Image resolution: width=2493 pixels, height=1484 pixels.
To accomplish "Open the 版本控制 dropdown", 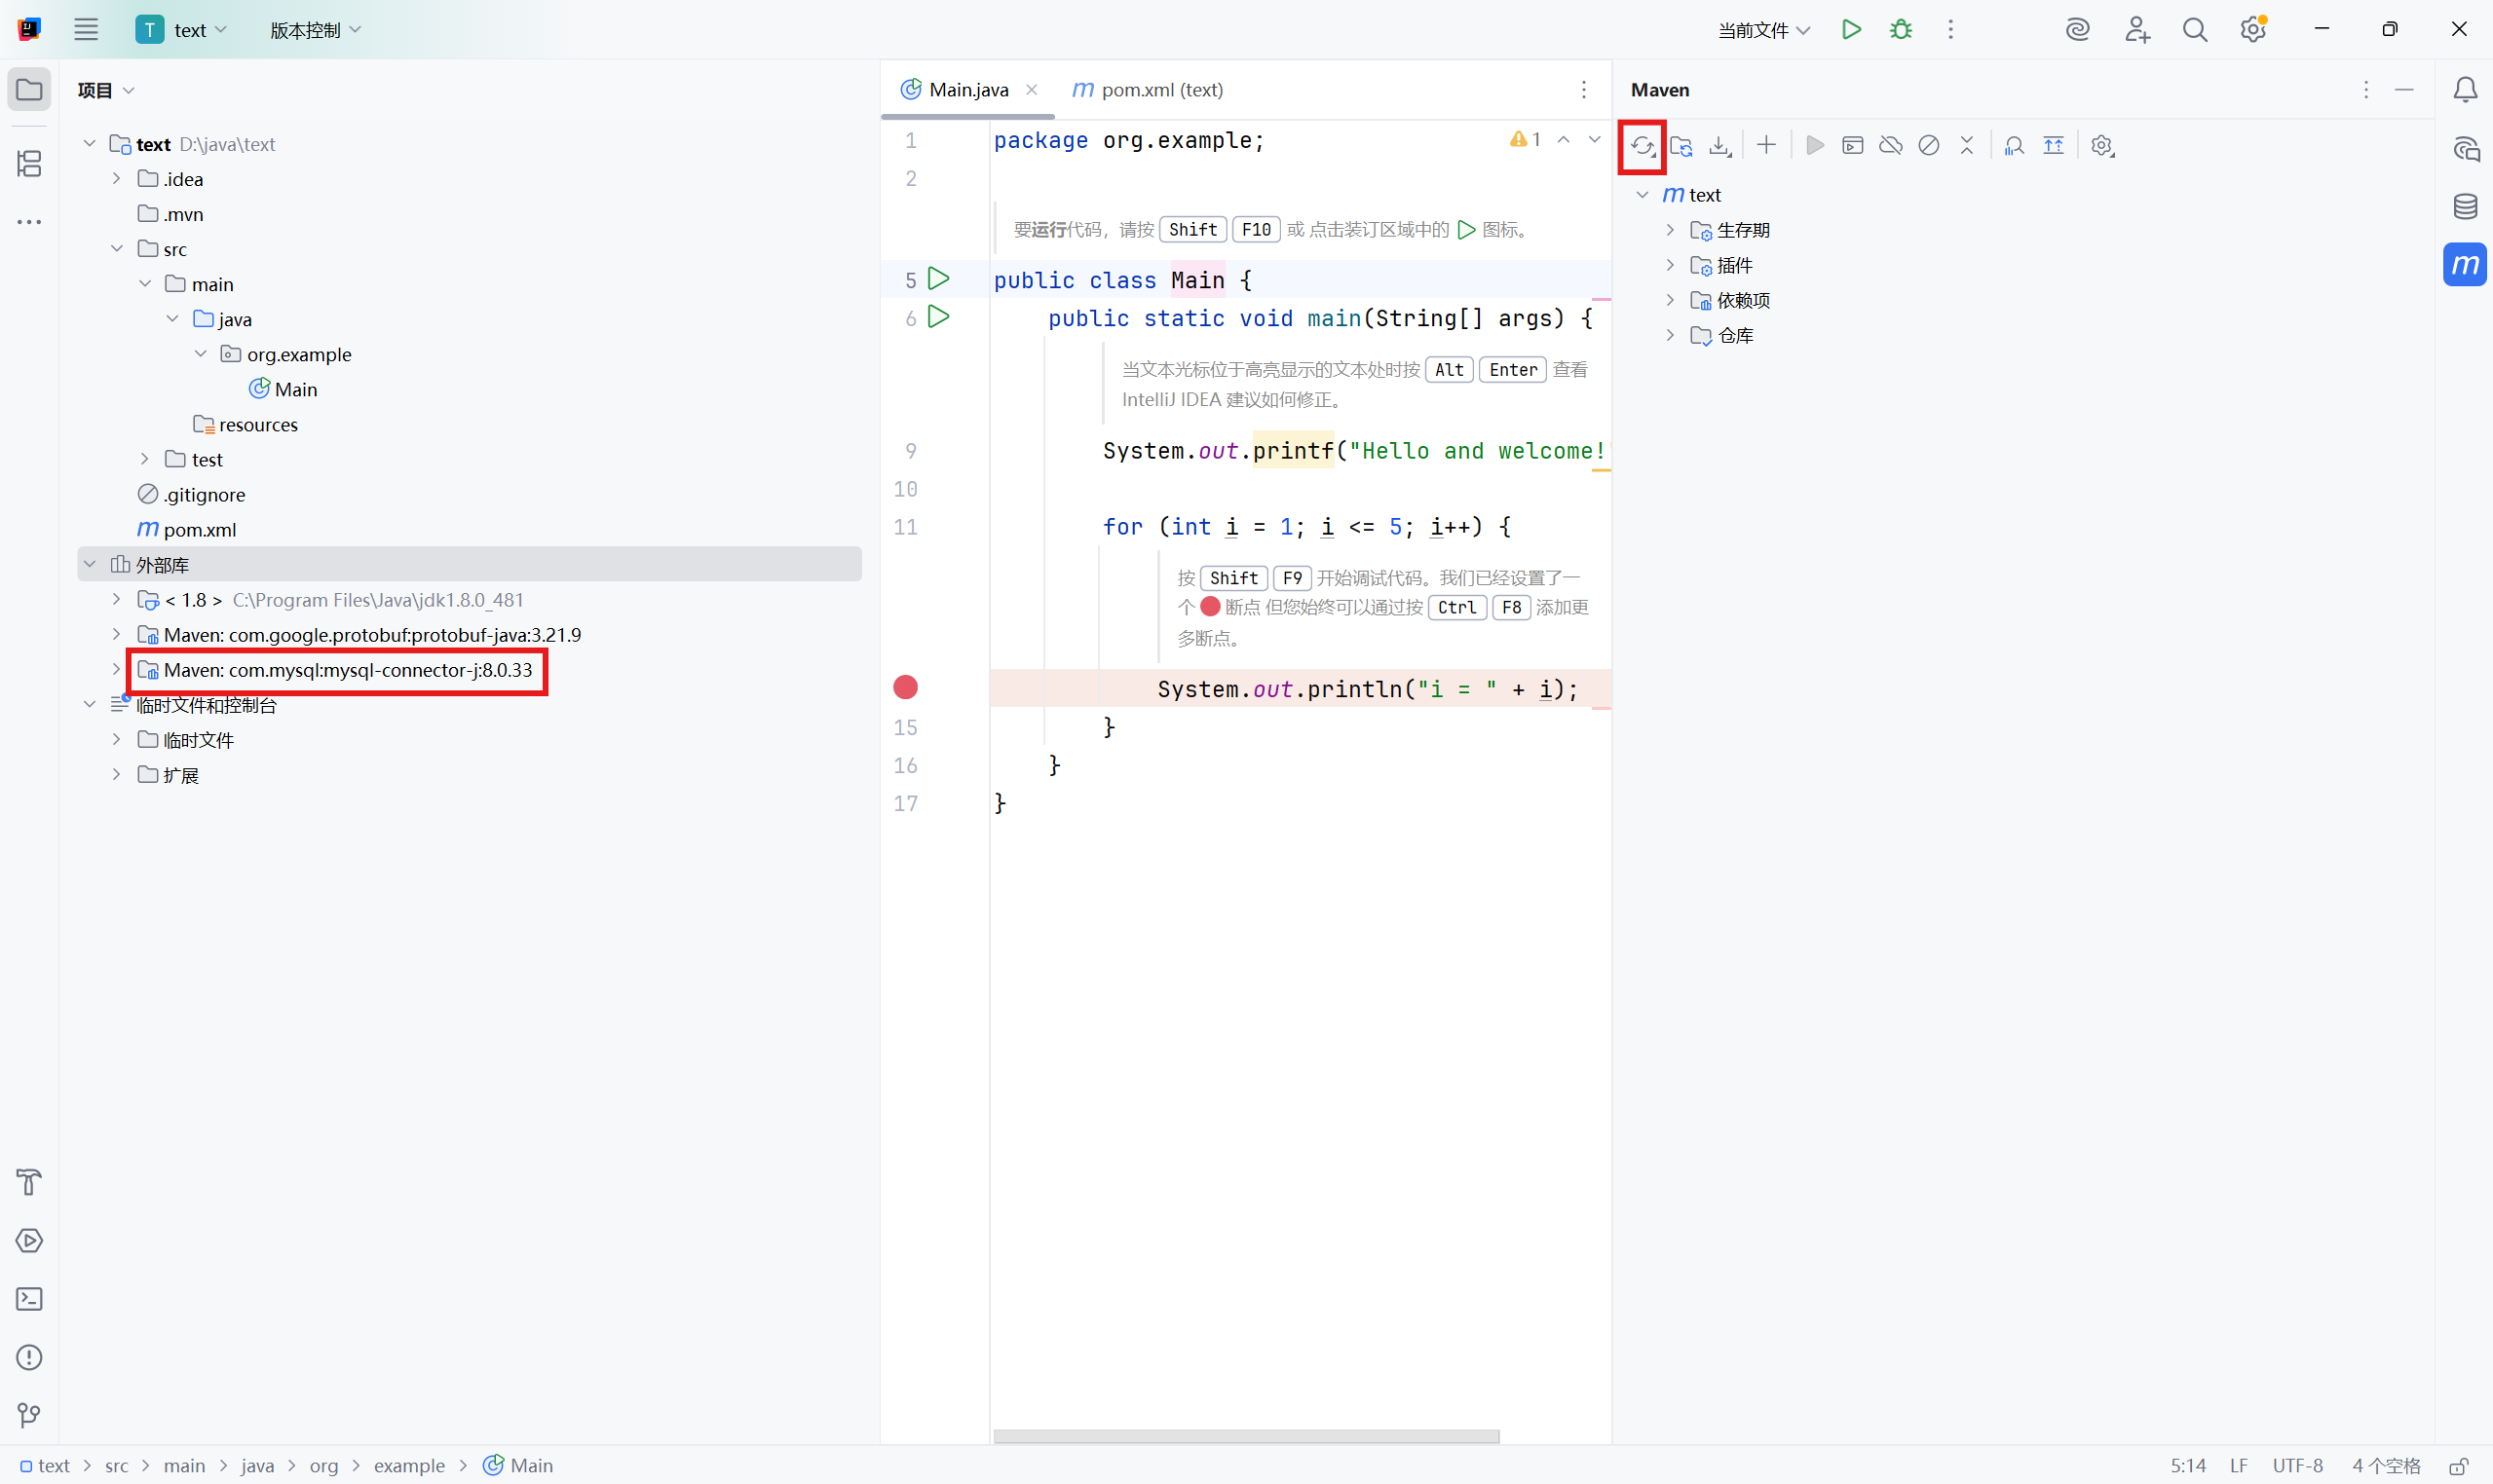I will 315,30.
